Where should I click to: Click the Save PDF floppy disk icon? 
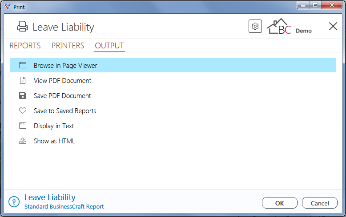23,96
